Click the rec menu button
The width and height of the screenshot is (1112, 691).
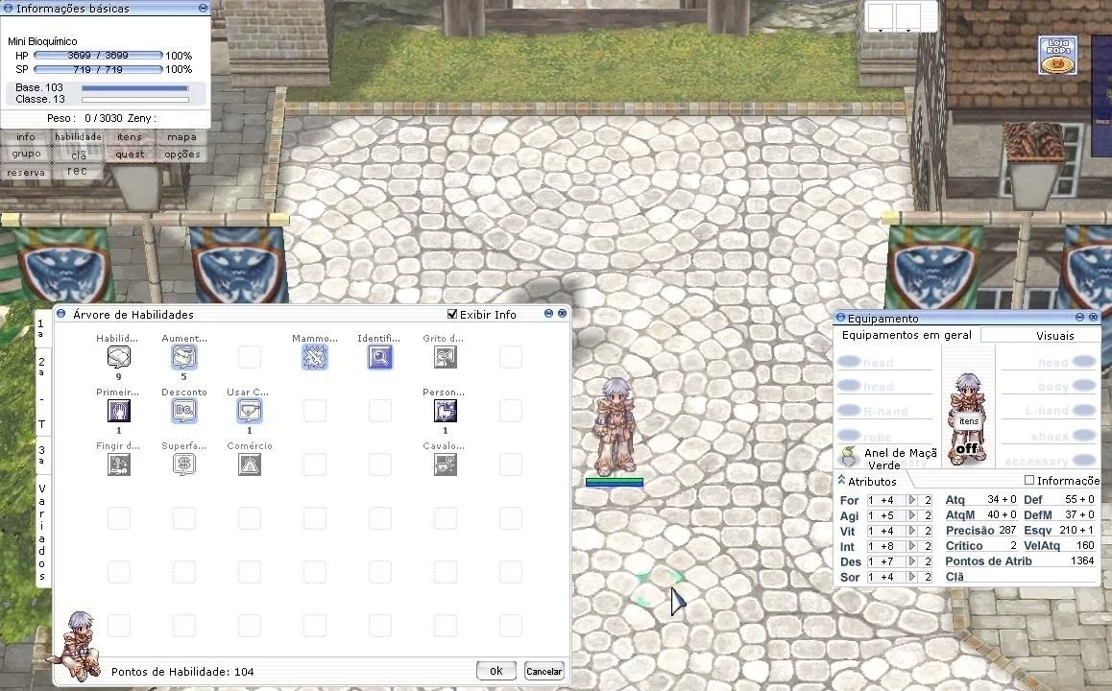[x=78, y=171]
